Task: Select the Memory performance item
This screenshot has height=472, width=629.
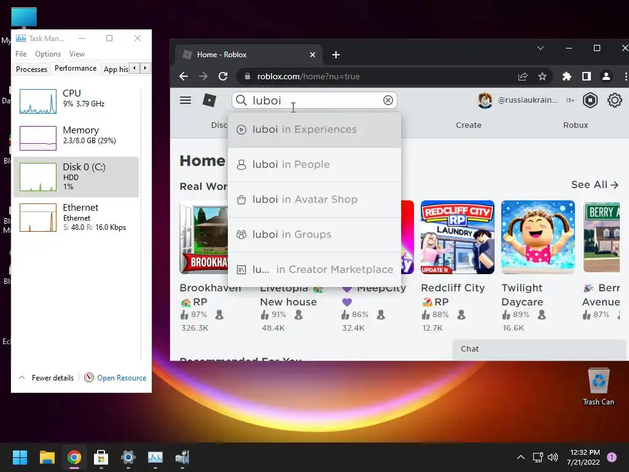Action: (x=76, y=137)
